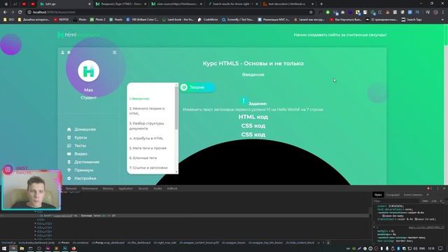
Task: Switch to the view-source browser tab
Action: pyautogui.click(x=176, y=4)
